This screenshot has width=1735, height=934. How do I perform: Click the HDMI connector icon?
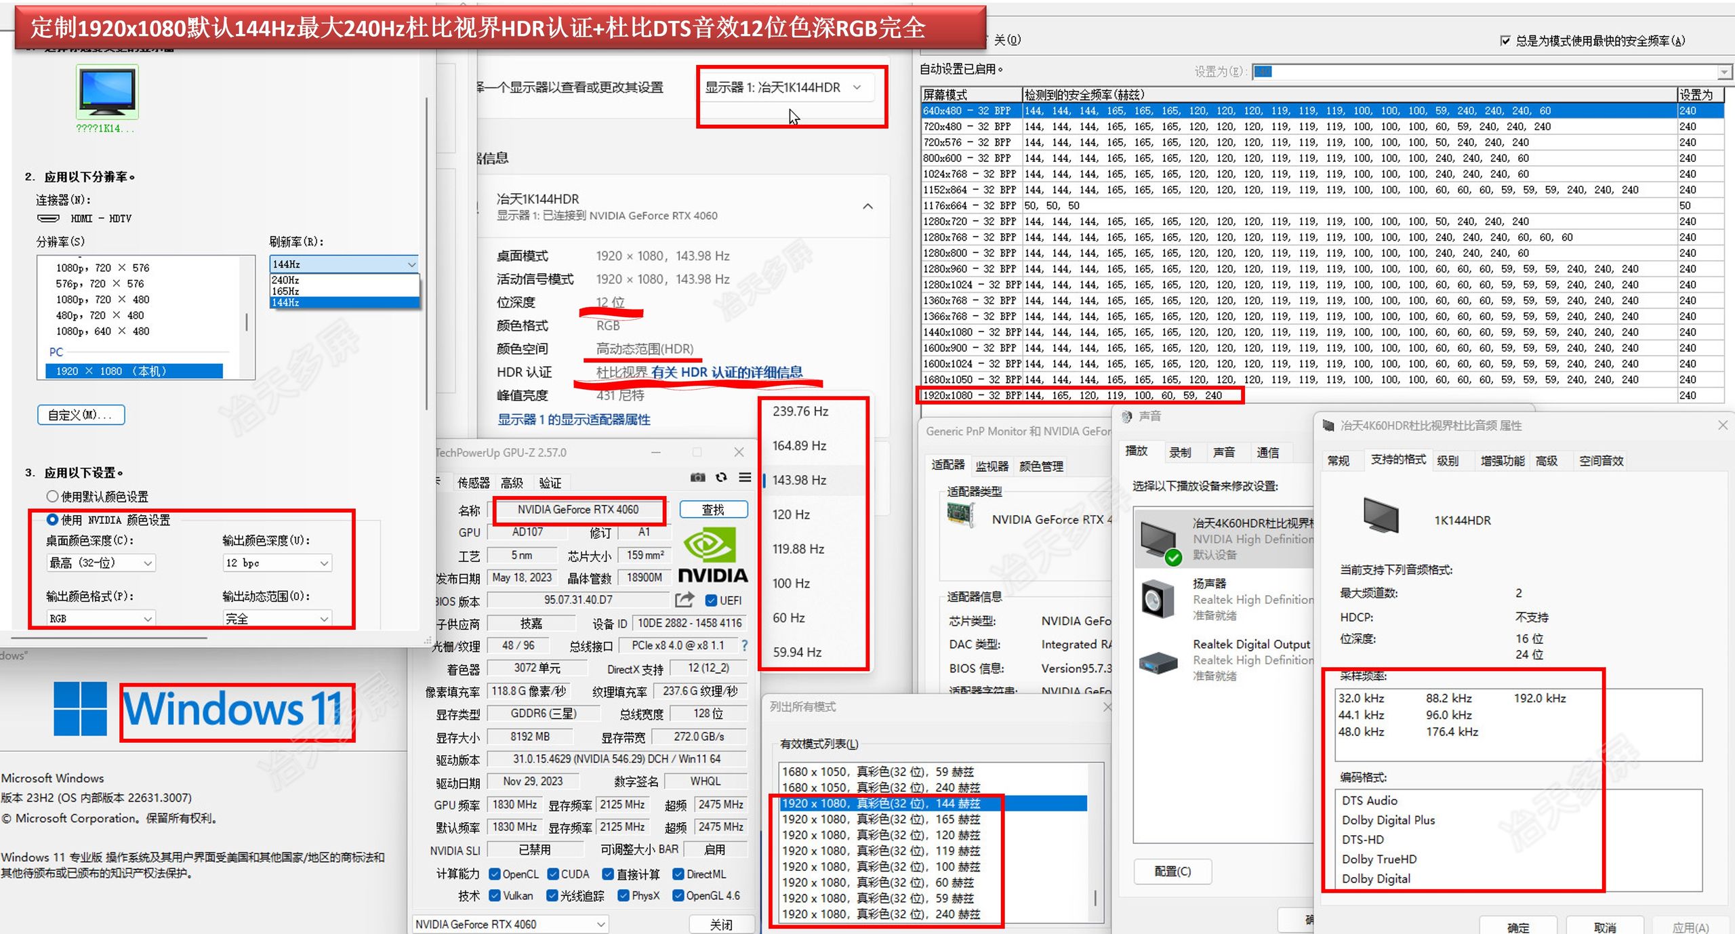(48, 218)
